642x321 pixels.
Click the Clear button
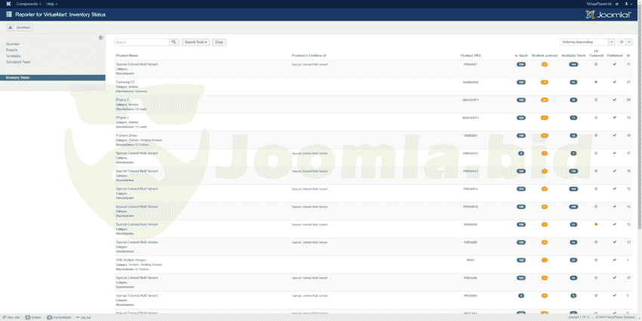click(x=219, y=42)
